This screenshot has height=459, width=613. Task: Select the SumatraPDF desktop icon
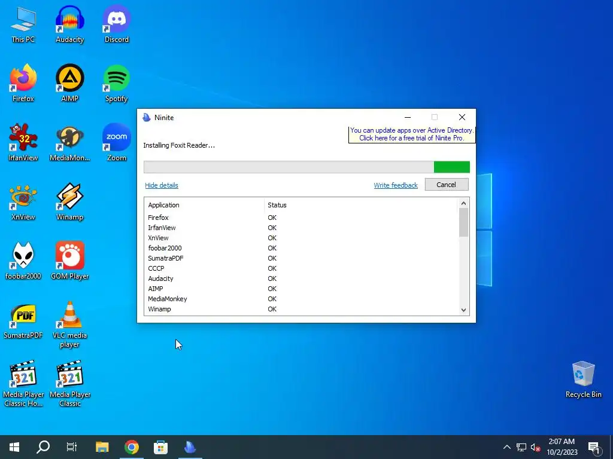(23, 321)
